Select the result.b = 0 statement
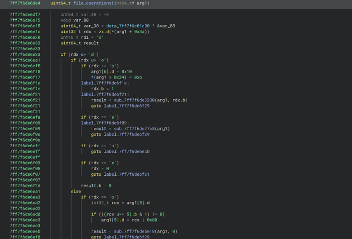This screenshot has width=352, height=239. 96,186
